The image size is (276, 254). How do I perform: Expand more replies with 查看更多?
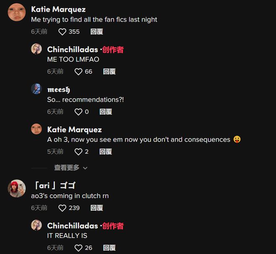(66, 168)
